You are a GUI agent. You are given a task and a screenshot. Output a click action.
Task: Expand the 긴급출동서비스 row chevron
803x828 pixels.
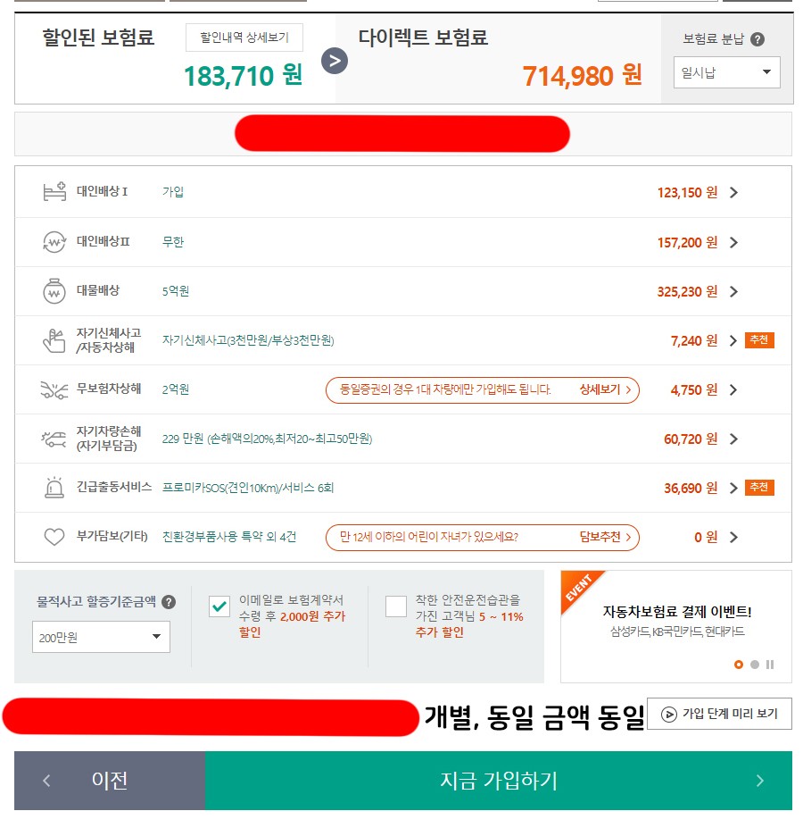(733, 488)
